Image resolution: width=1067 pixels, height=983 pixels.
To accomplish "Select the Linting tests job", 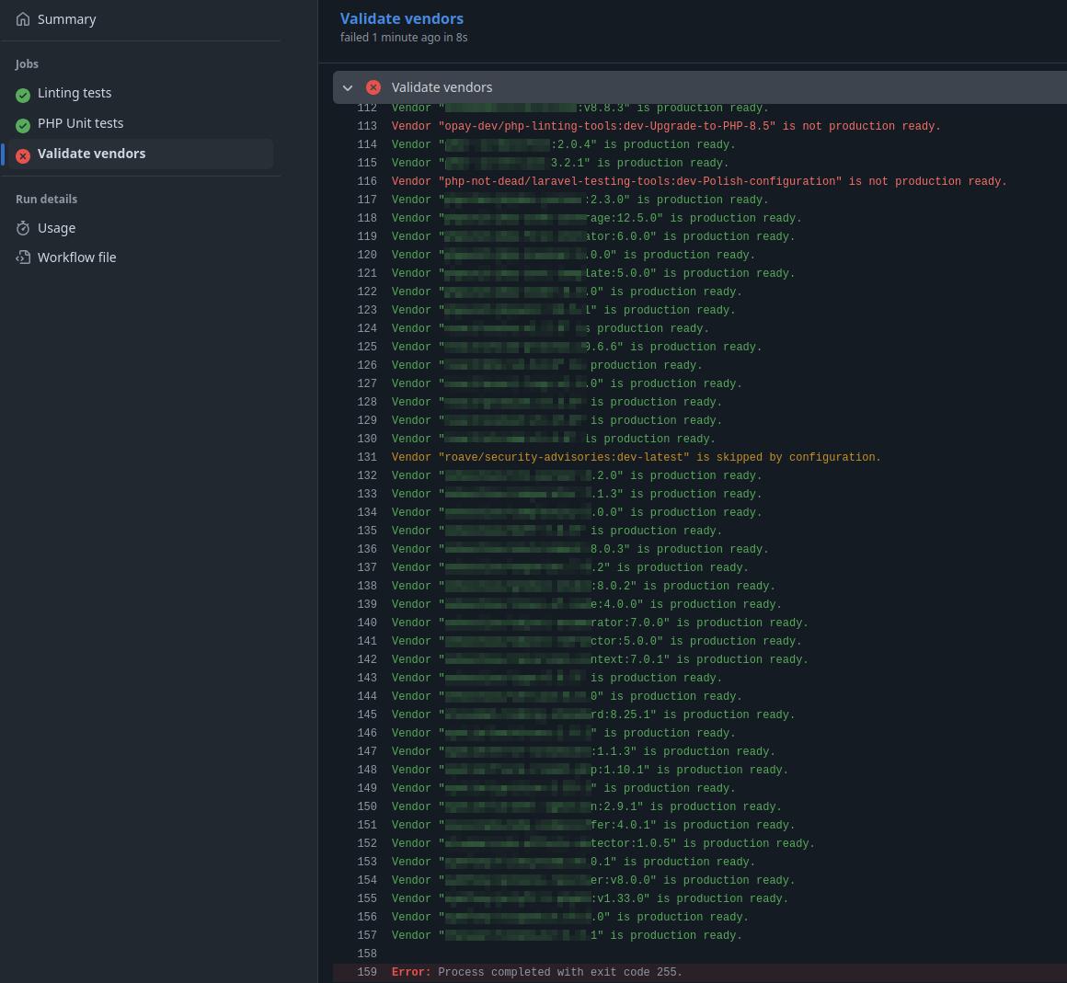I will click(75, 92).
